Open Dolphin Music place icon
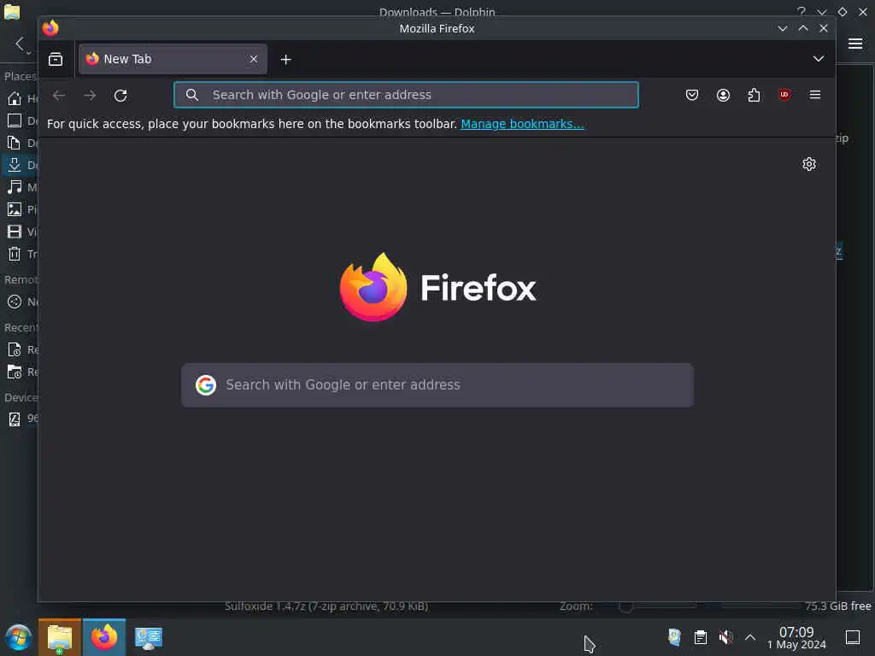The image size is (875, 656). [15, 187]
